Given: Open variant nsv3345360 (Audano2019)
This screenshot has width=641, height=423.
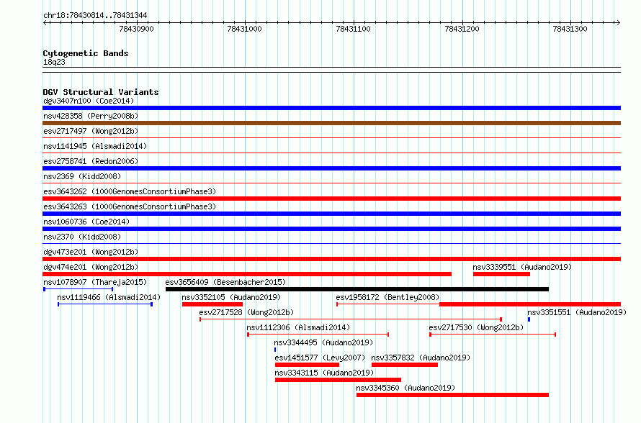Looking at the screenshot, I should (405, 388).
